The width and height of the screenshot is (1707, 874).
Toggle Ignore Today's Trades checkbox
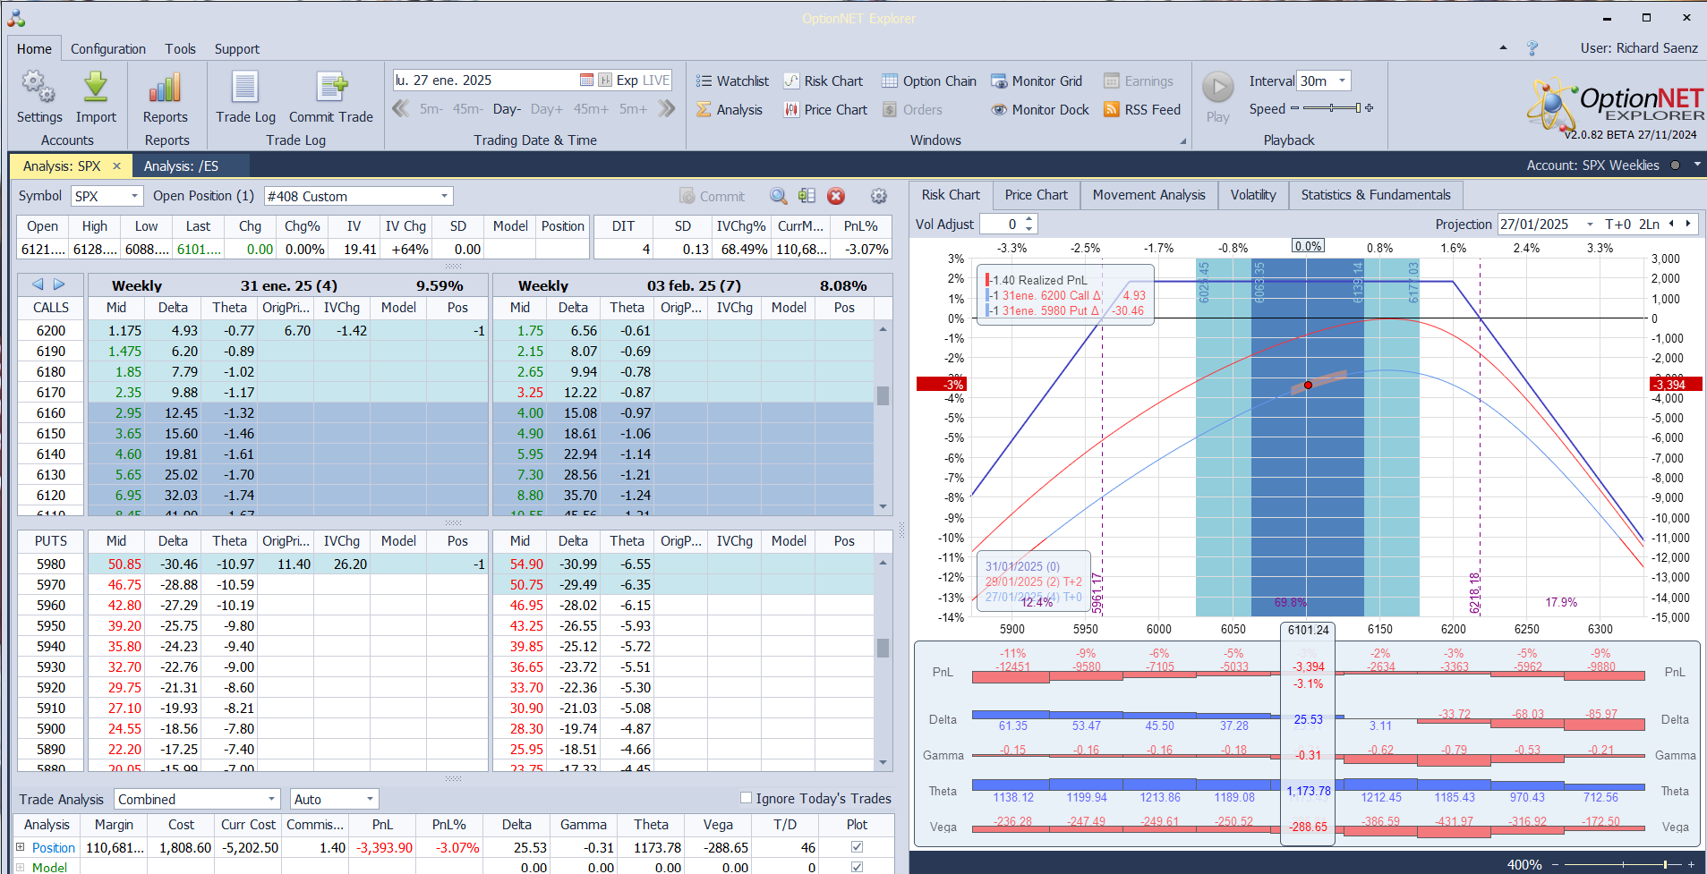point(746,798)
